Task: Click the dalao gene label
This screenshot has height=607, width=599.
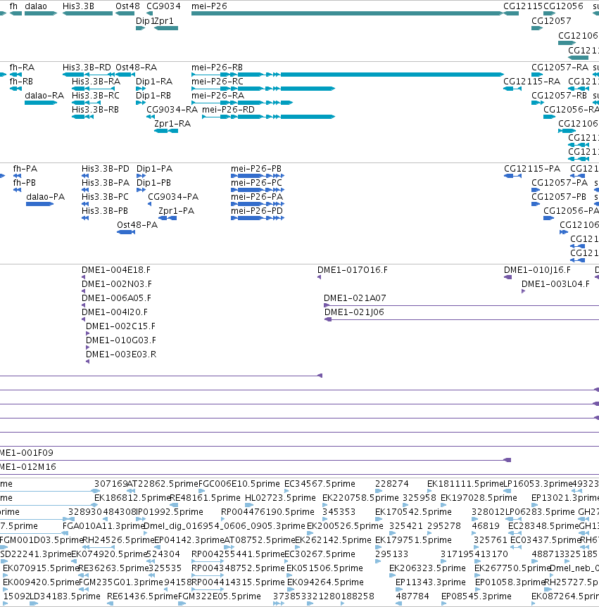Action: coord(36,6)
